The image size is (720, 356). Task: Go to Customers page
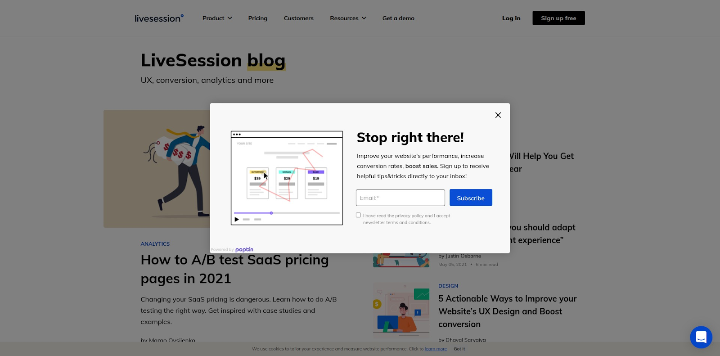click(x=299, y=18)
